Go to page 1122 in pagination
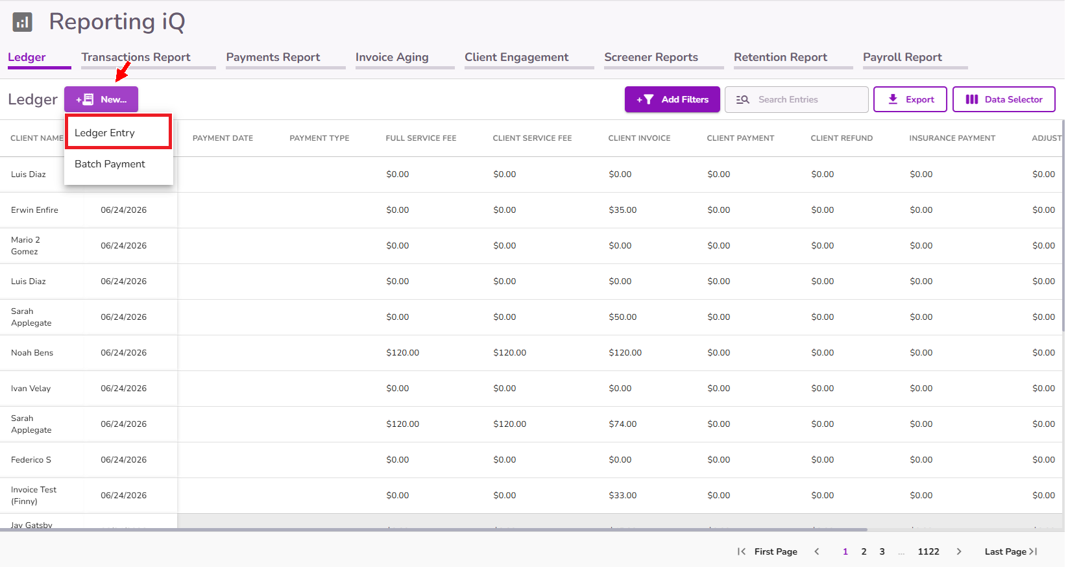The height and width of the screenshot is (567, 1066). (x=928, y=551)
